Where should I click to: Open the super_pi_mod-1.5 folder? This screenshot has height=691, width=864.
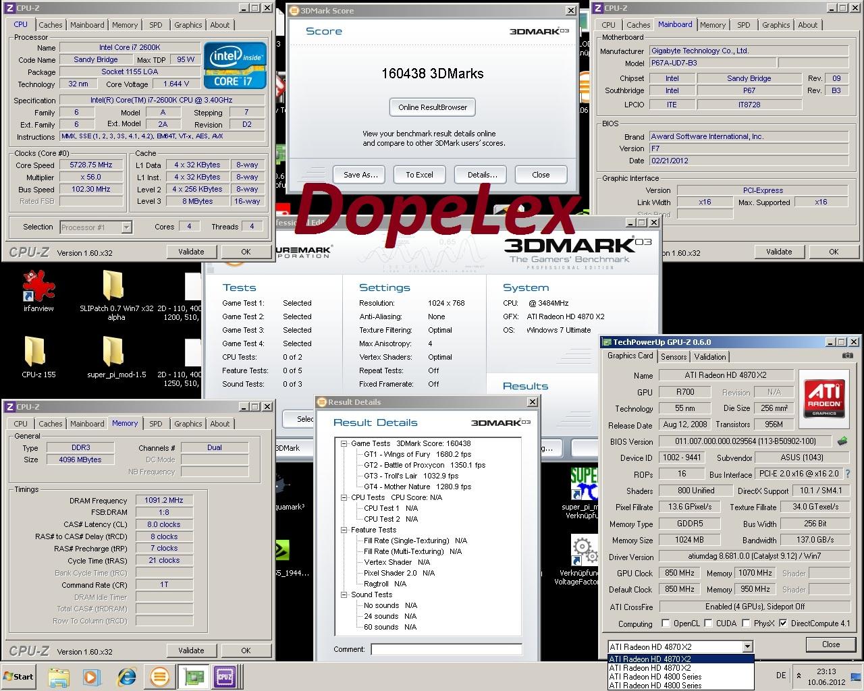(x=117, y=357)
